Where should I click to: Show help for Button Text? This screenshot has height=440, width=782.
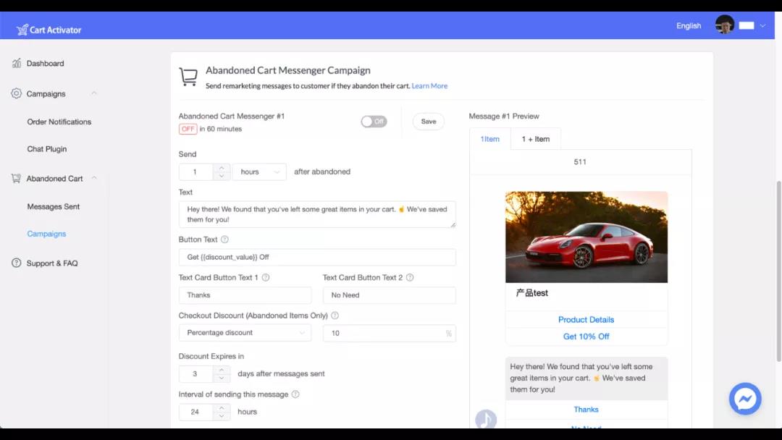click(x=224, y=240)
